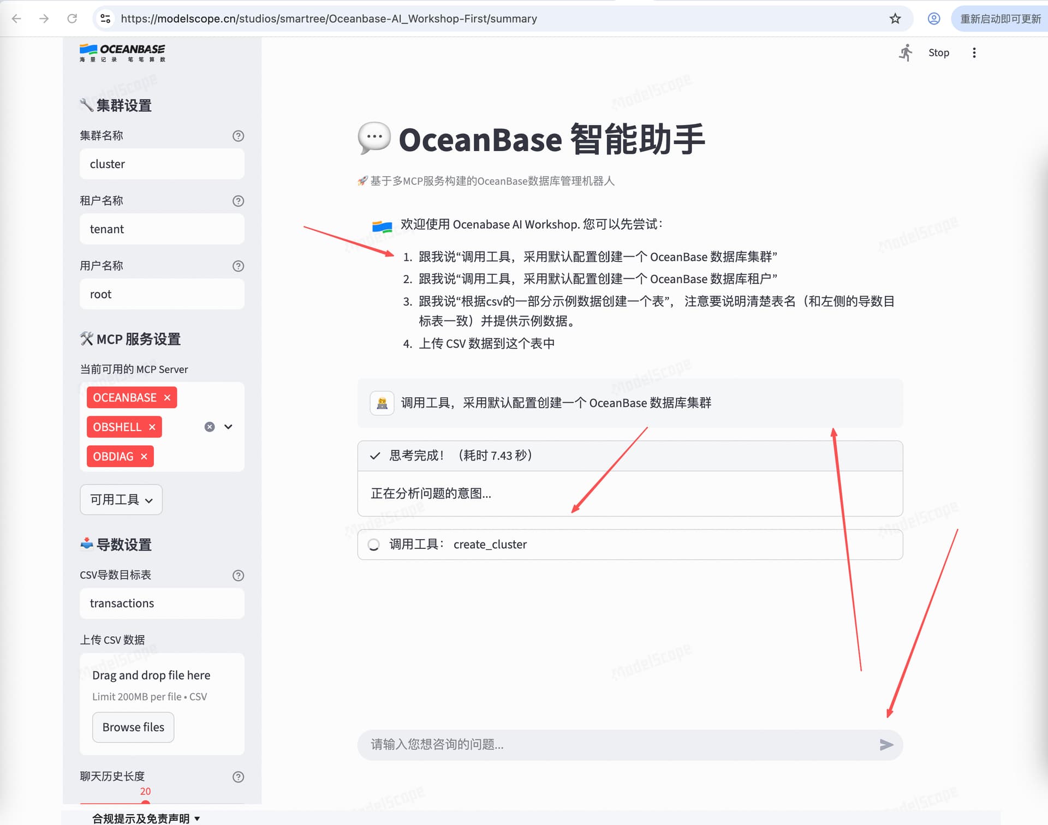Remove the OBDIAG MCP server tag
The image size is (1048, 825).
click(x=144, y=457)
